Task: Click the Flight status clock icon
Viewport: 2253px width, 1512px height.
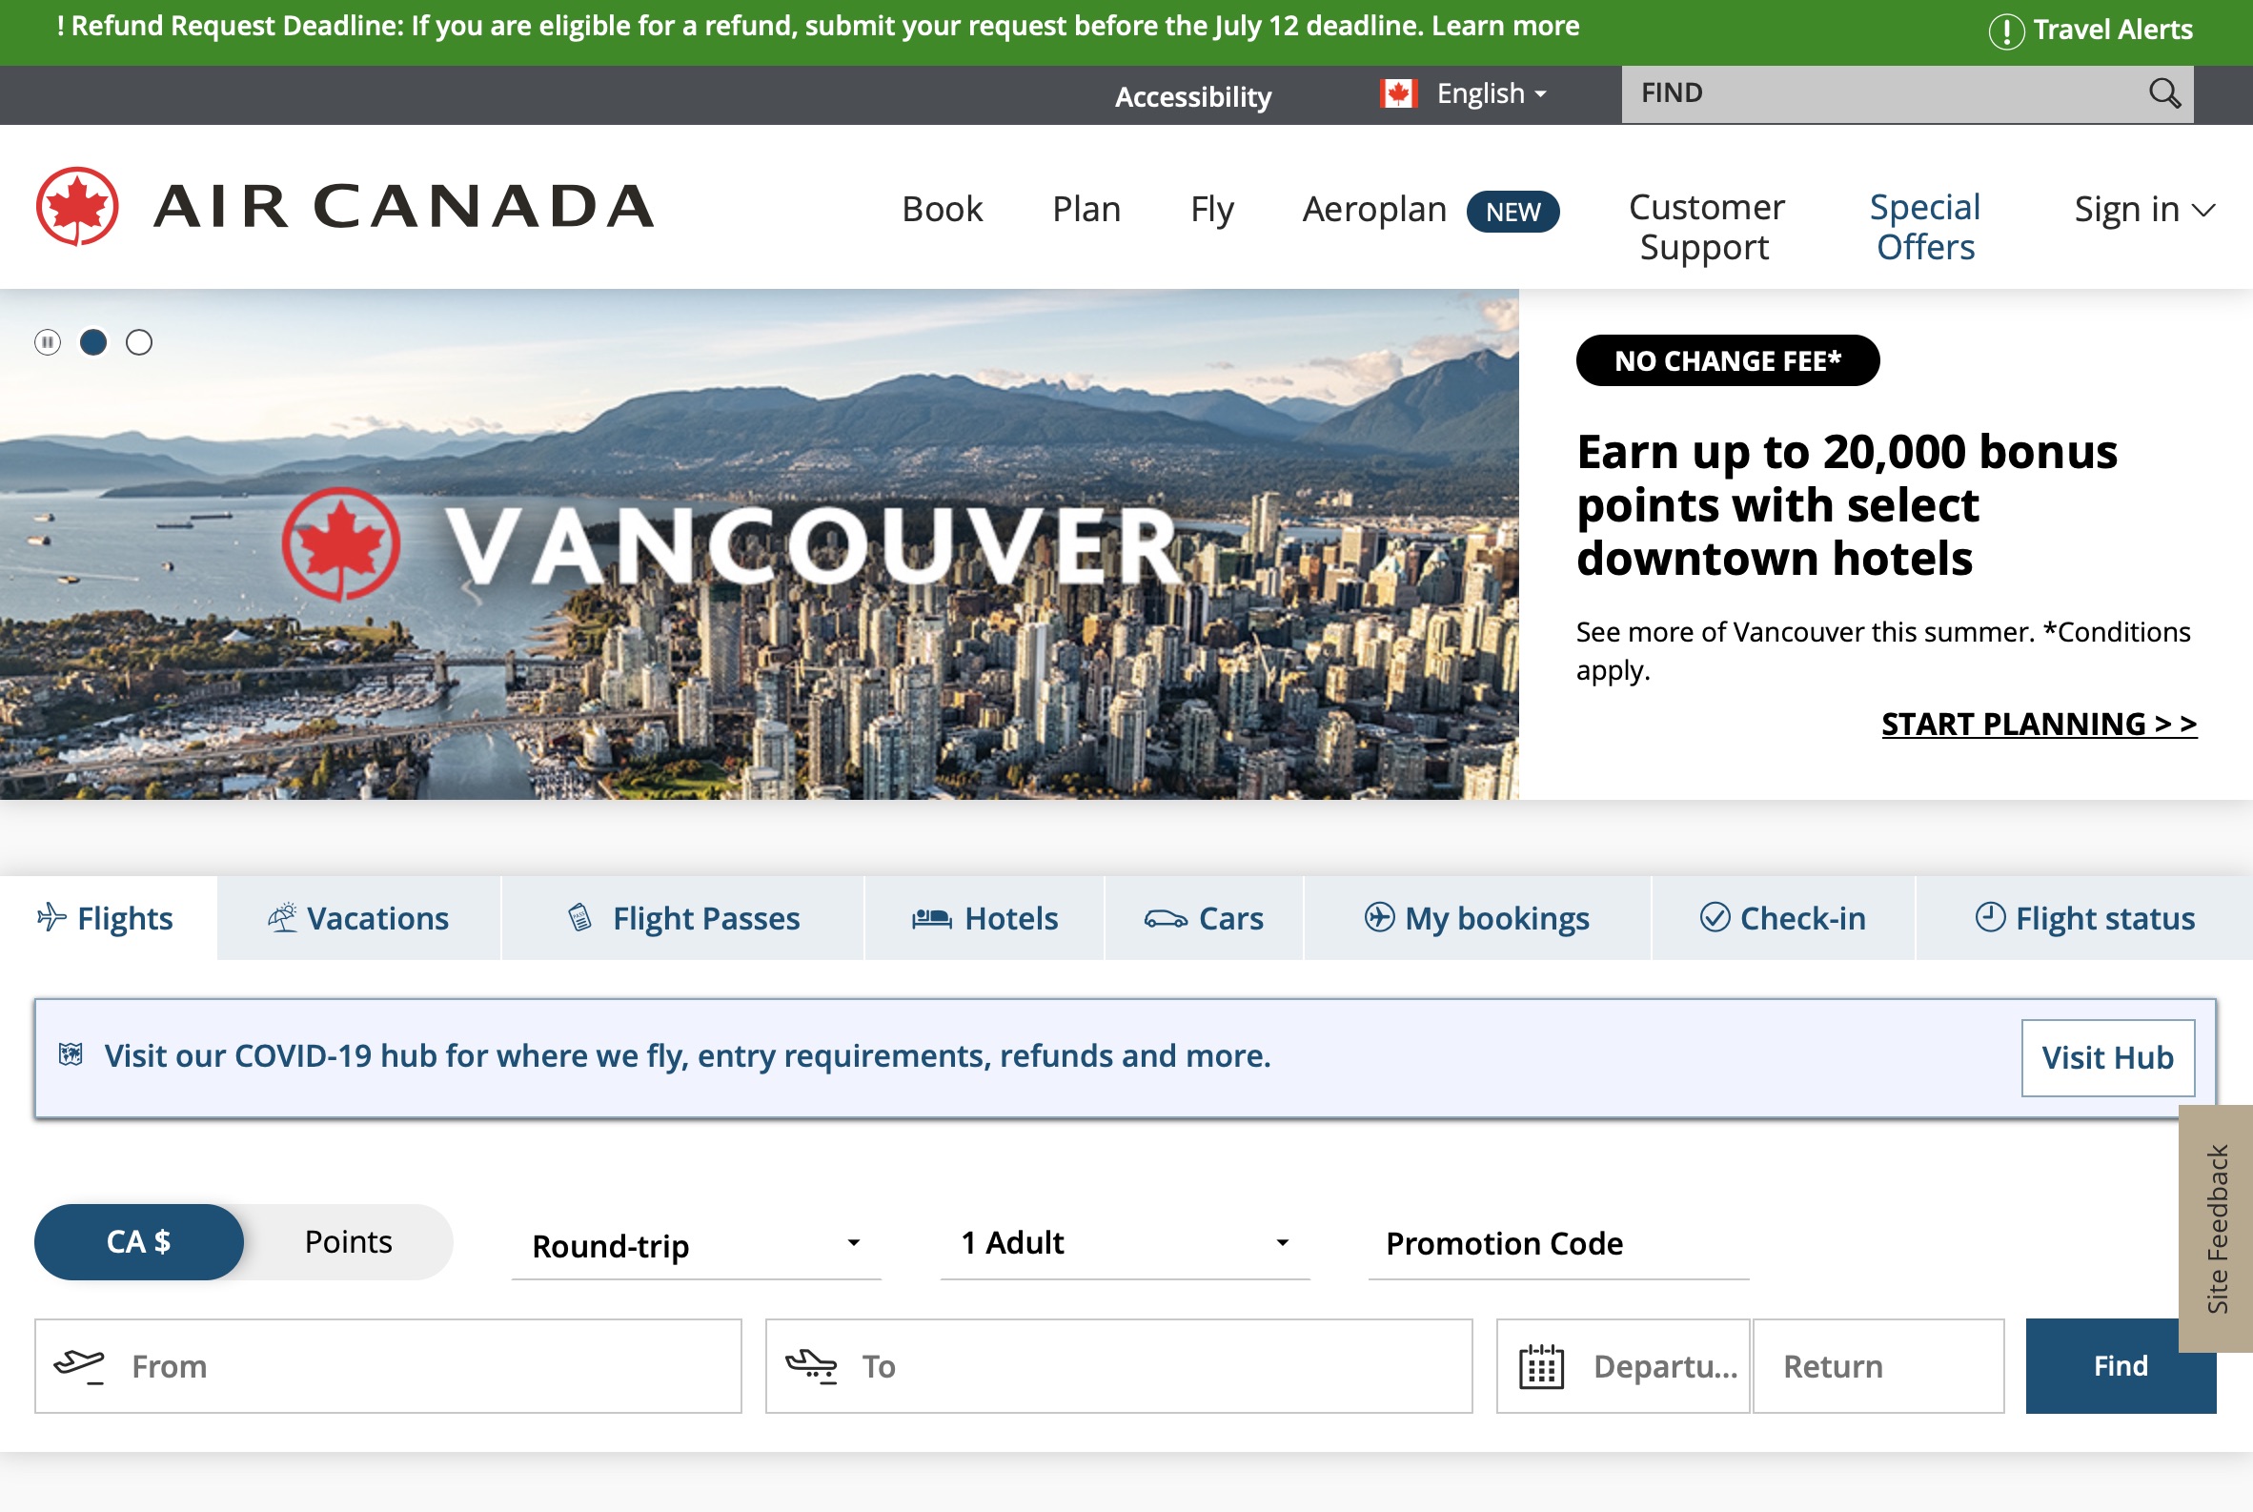Action: tap(1986, 918)
